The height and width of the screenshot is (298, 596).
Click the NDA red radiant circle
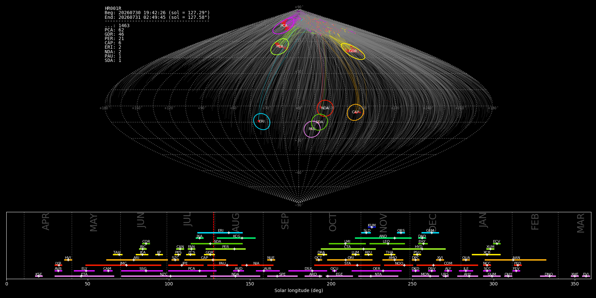[325, 108]
